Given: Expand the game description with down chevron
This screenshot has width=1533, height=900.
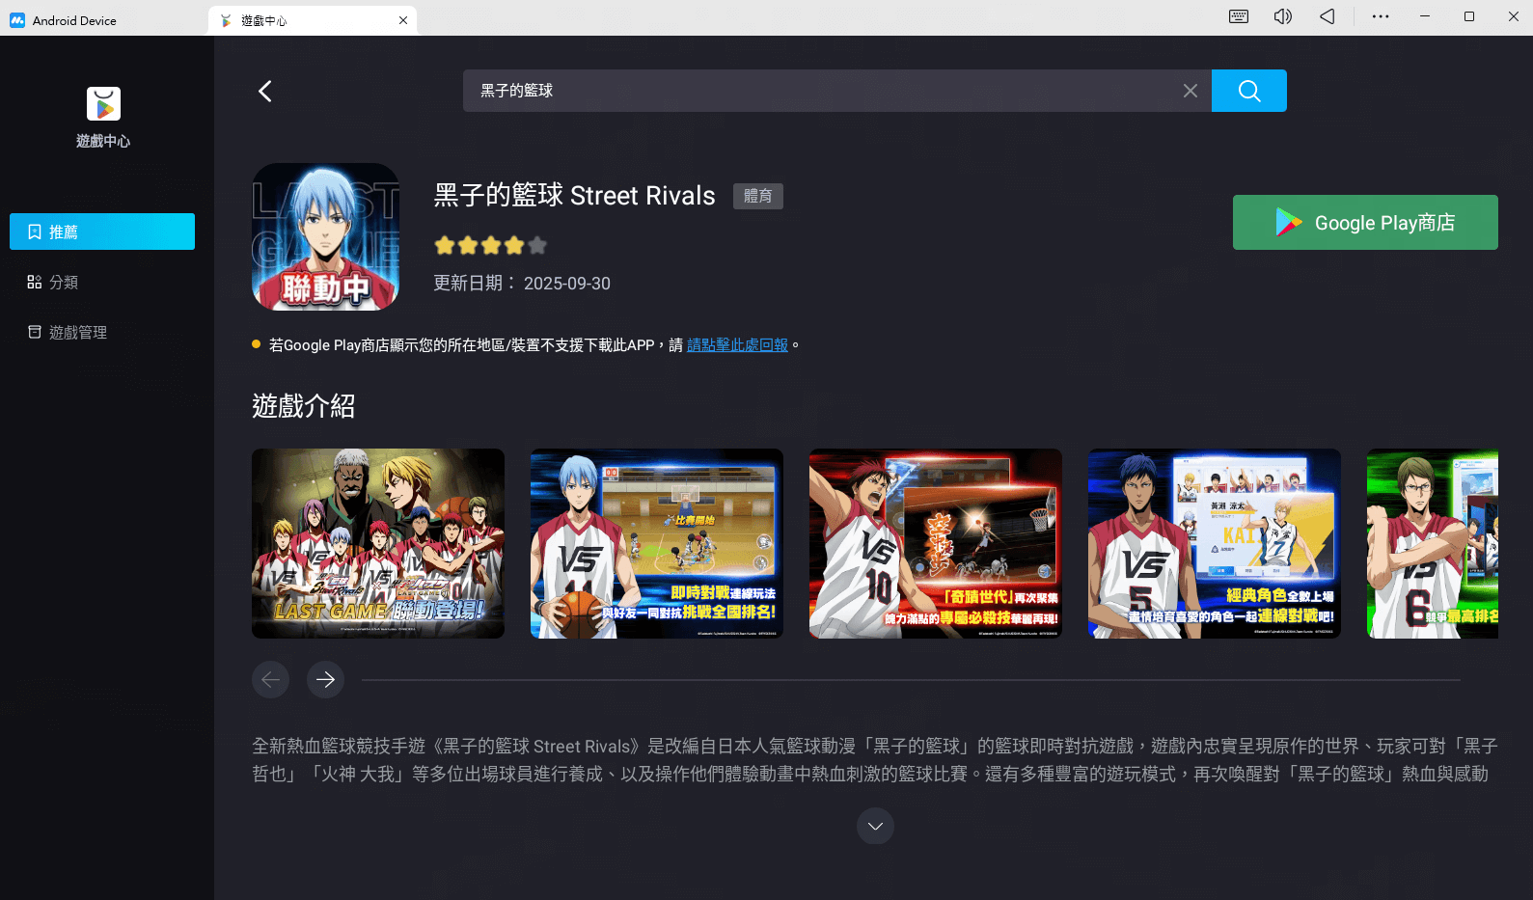Looking at the screenshot, I should tap(875, 826).
